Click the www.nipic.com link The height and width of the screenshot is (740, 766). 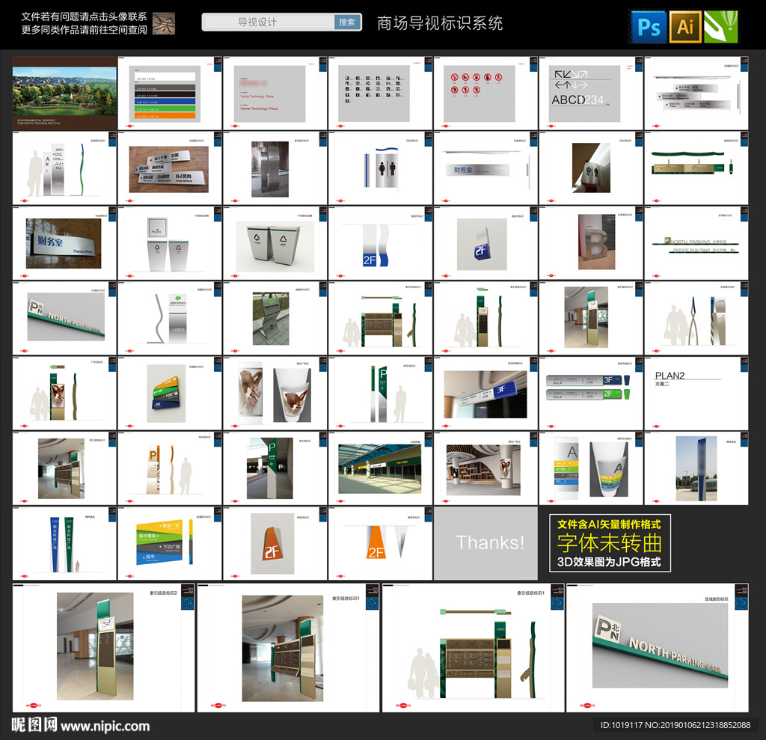pyautogui.click(x=105, y=727)
